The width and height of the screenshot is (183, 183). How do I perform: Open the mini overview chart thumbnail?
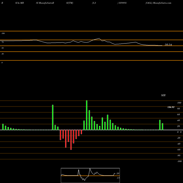(90, 175)
